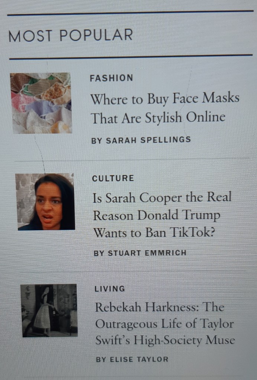The image size is (257, 380).
Task: Read the 'Is Sarah Cooper the Real' headline
Action: point(162,198)
